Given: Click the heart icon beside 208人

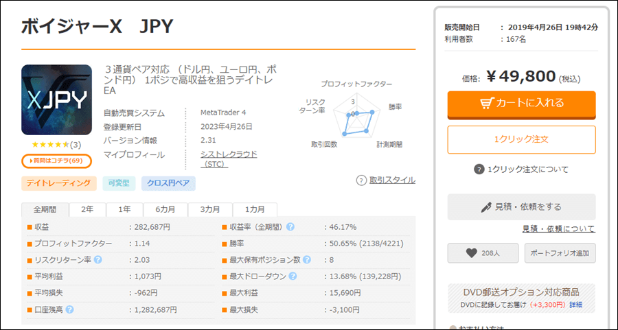Looking at the screenshot, I should pos(471,253).
